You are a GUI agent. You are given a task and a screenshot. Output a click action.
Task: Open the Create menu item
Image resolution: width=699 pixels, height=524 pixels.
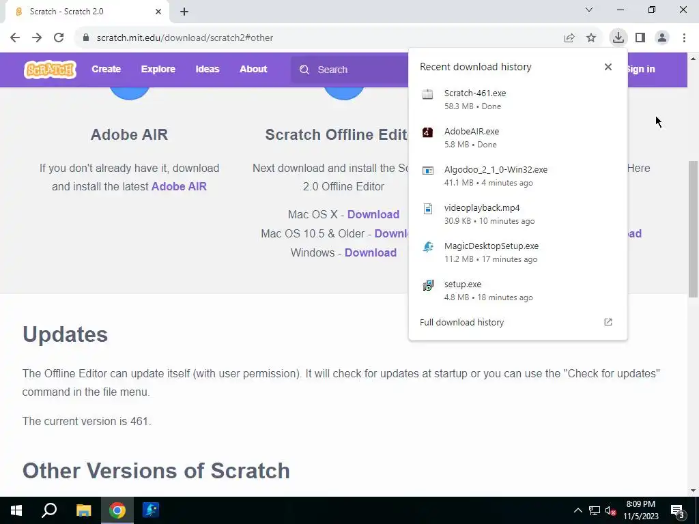tap(106, 69)
